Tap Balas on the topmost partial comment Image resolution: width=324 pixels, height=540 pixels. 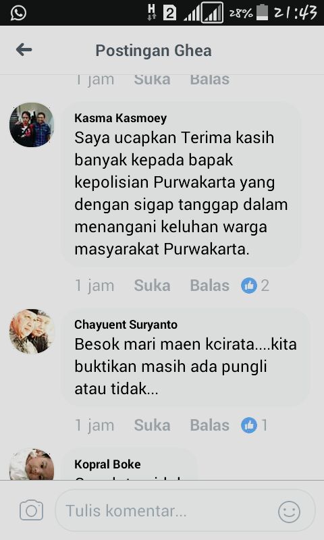(210, 80)
